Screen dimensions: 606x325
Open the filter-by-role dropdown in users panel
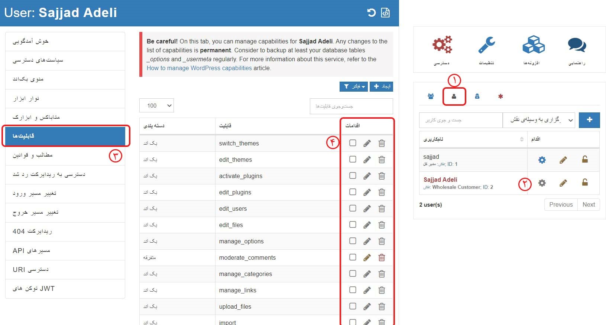539,120
